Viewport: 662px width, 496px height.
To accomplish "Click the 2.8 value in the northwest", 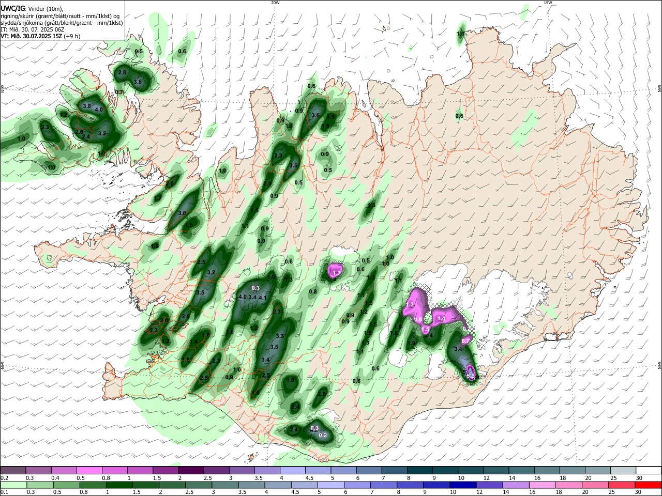I will point(122,73).
